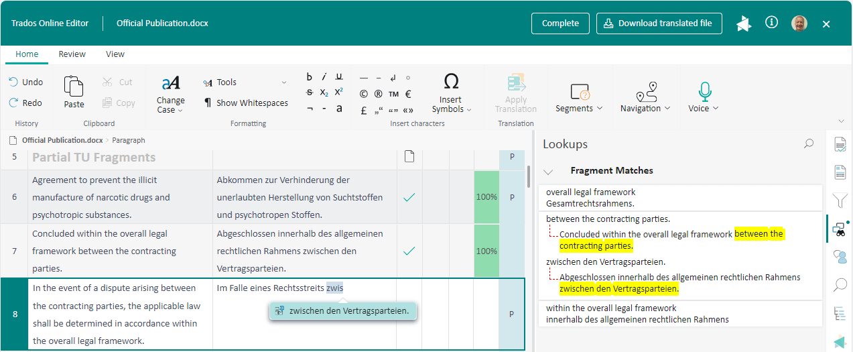Expand the Navigation dropdown menu
This screenshot has width=853, height=352.
click(645, 108)
